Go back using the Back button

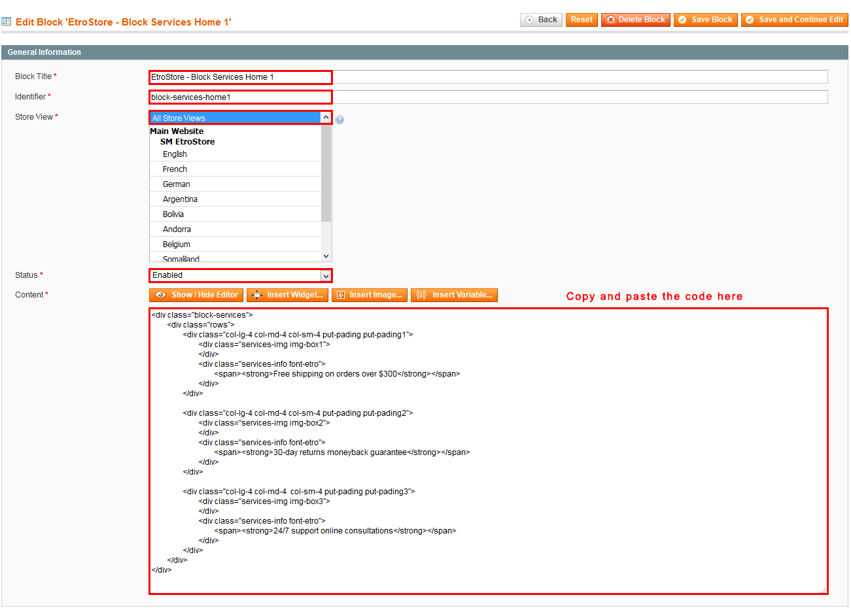tap(541, 20)
